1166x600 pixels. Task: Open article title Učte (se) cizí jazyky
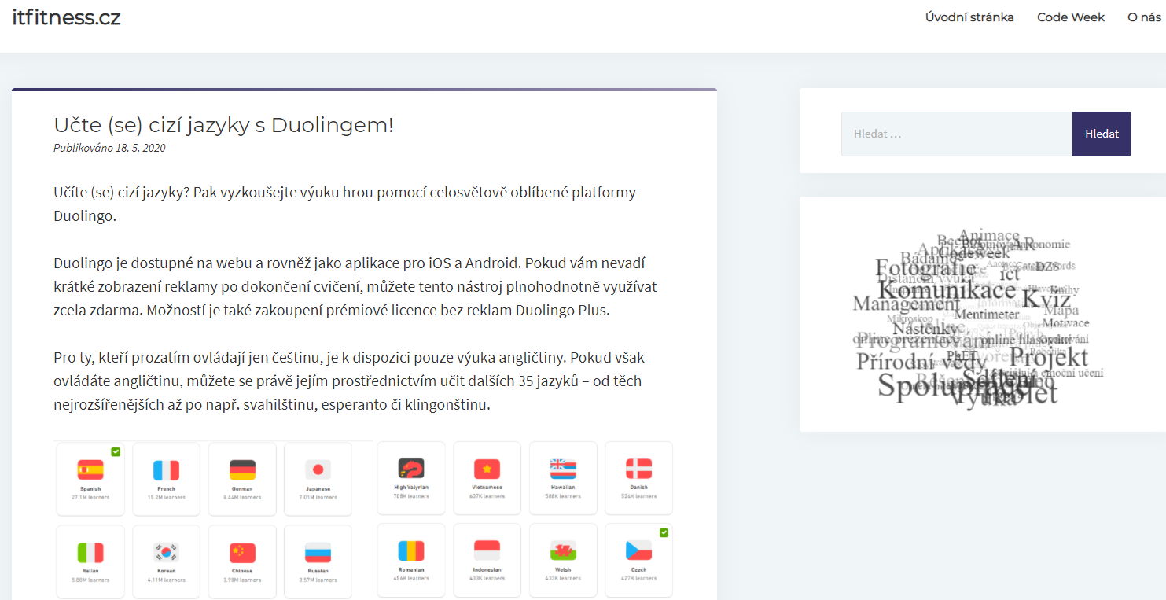223,125
